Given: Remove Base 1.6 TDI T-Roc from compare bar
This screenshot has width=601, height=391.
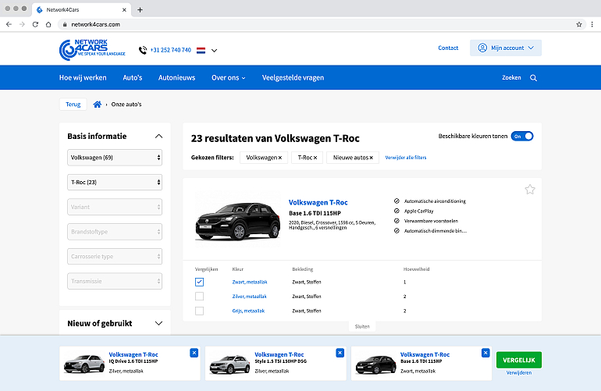Looking at the screenshot, I should coord(485,353).
